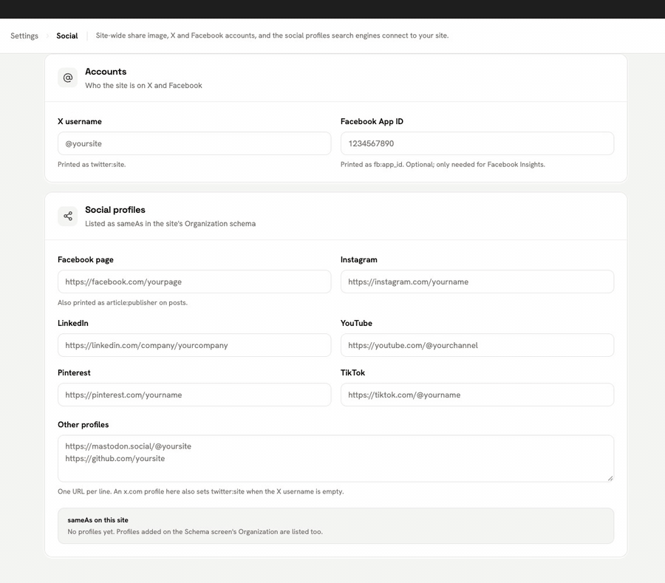The height and width of the screenshot is (583, 665).
Task: Activate the Pinterest URL field
Action: click(194, 395)
